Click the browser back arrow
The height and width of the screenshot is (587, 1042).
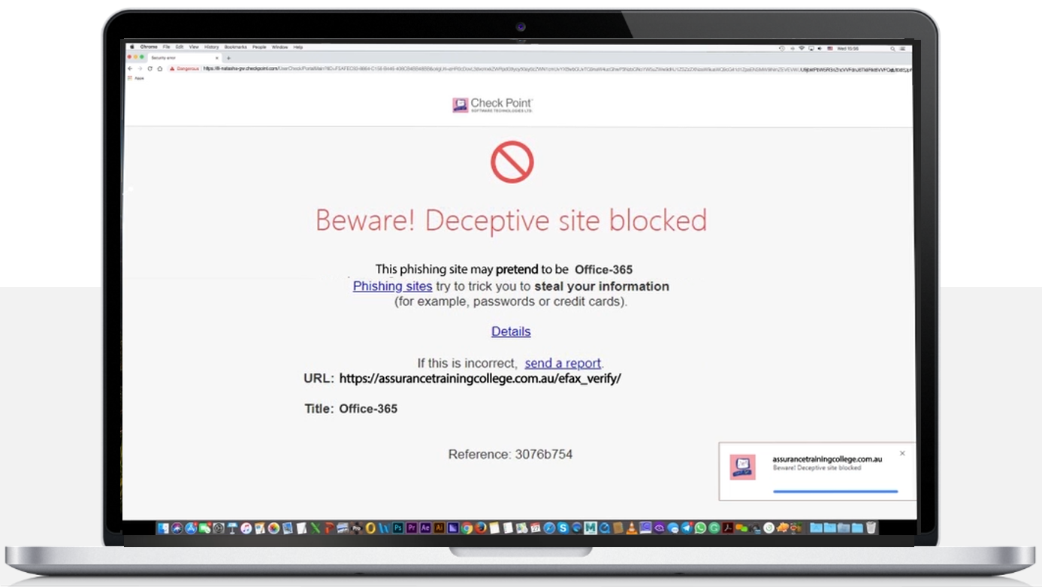130,68
